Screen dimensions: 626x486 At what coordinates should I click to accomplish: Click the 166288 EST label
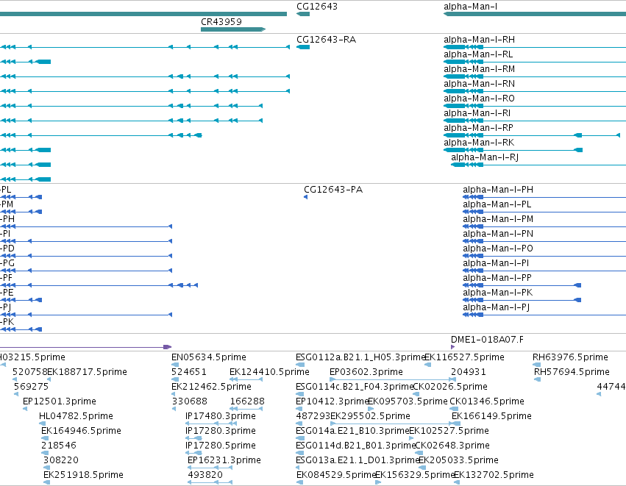[x=247, y=401]
